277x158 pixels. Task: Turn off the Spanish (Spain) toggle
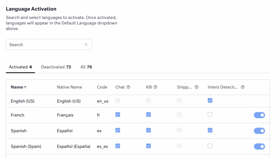point(259,147)
